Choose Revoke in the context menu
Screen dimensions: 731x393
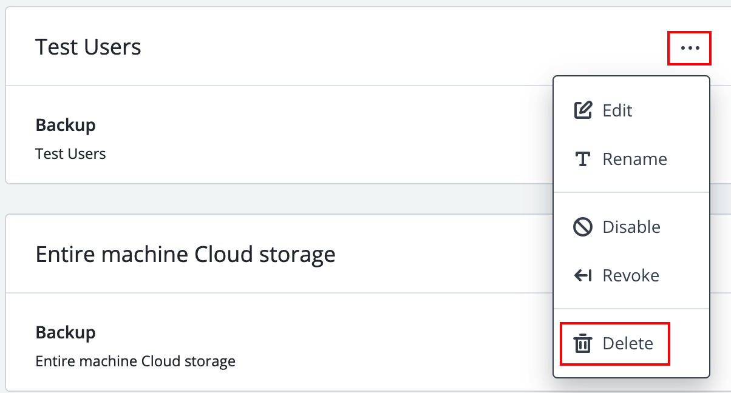coord(630,275)
